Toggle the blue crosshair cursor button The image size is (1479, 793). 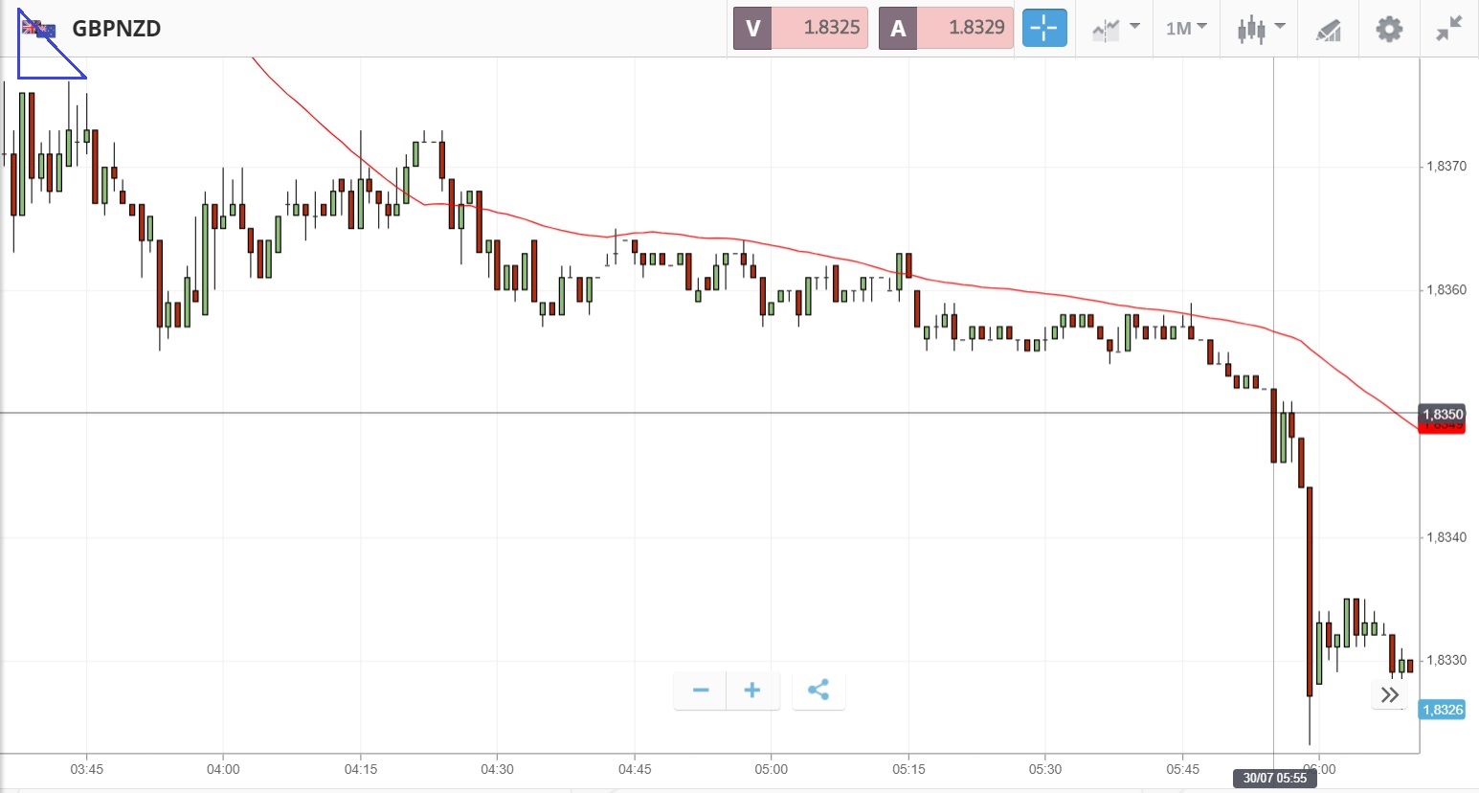click(1043, 28)
